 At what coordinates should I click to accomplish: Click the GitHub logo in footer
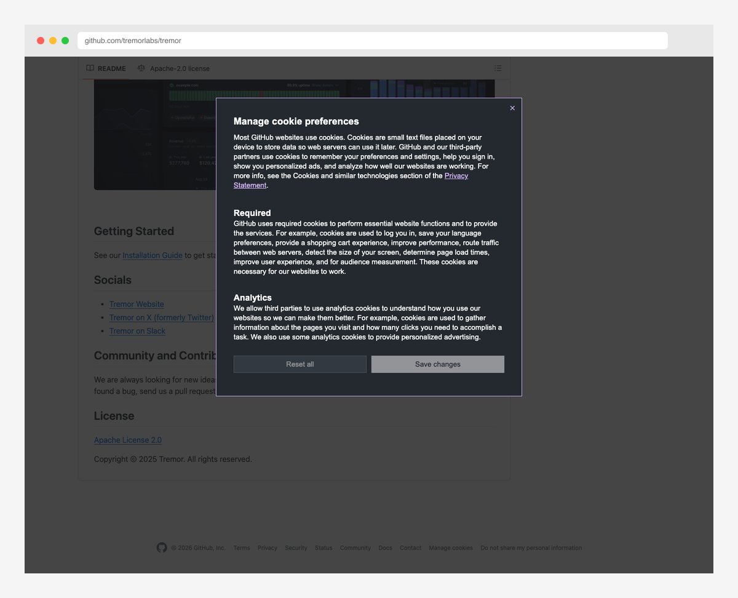click(x=162, y=548)
